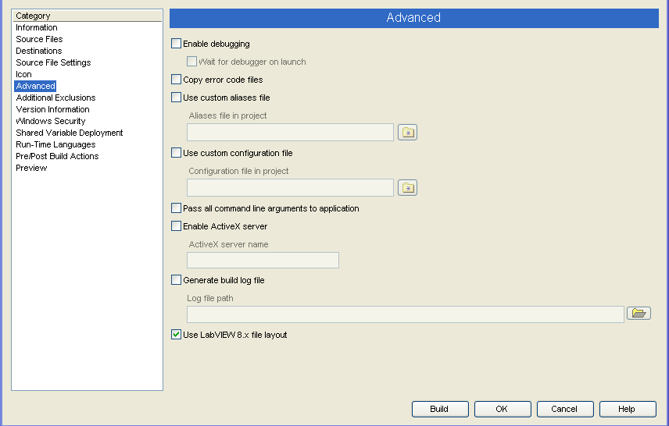Uncheck Use LabVIEW 8.x file layout
Viewport: 669px width, 426px height.
pos(176,335)
